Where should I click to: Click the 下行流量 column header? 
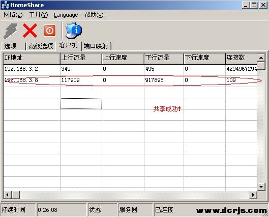pos(164,58)
